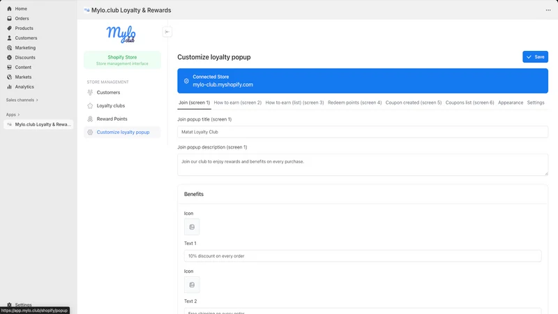This screenshot has width=558, height=314.
Task: Click the Mylo club logo
Action: (x=121, y=34)
